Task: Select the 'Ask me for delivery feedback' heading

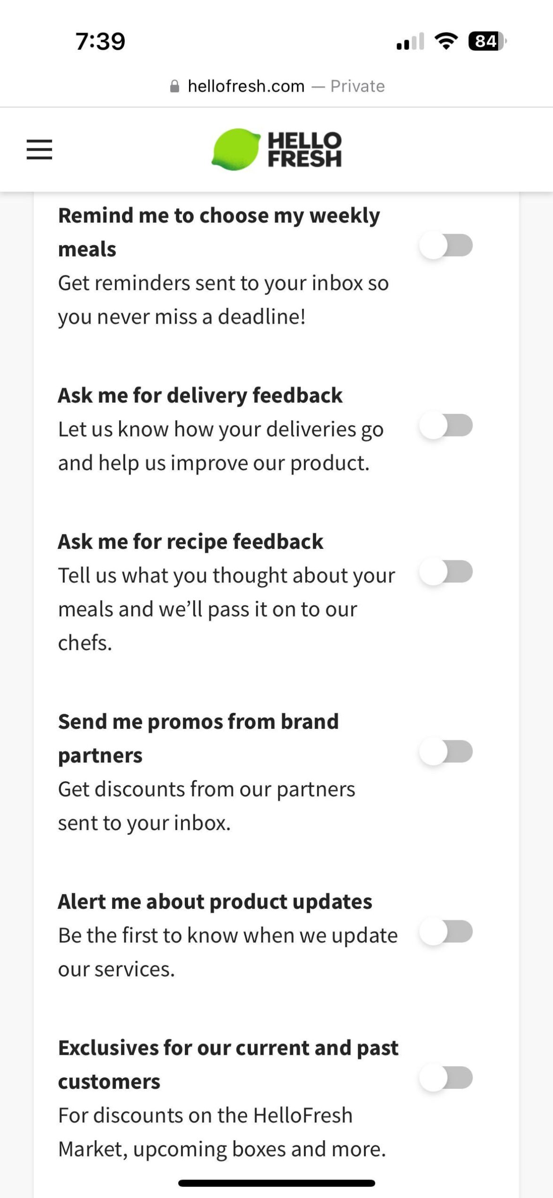Action: click(200, 396)
